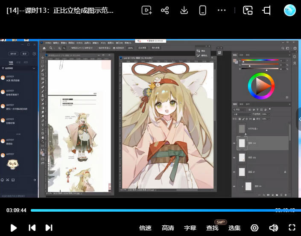Viewport: 301px width, 236px height.
Task: Delete layer using trash icon in Layers panel
Action: pyautogui.click(x=286, y=195)
